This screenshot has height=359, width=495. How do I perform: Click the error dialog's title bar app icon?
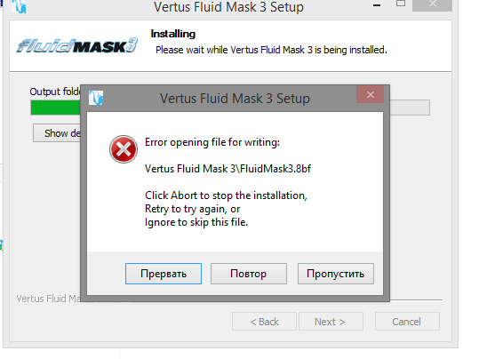[x=96, y=98]
